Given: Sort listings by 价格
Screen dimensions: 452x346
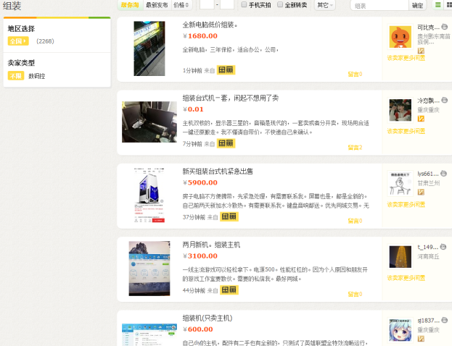Looking at the screenshot, I should pos(181,5).
